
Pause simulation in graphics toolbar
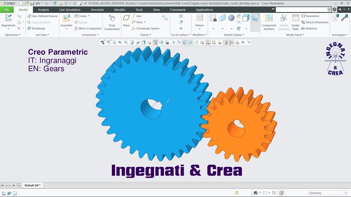click(243, 42)
